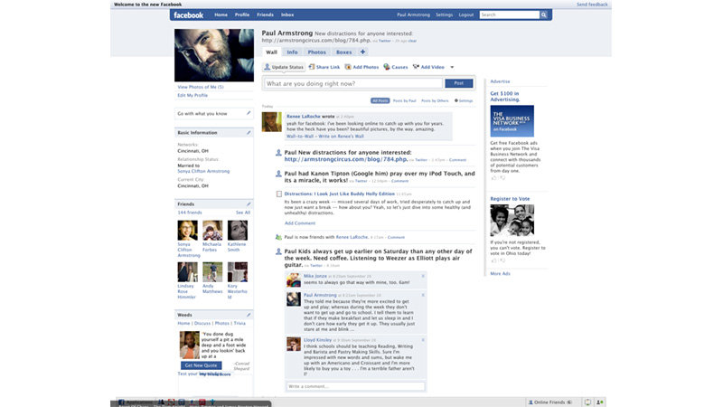723x407 pixels.
Task: Click Edit My Profile link
Action: [x=192, y=95]
